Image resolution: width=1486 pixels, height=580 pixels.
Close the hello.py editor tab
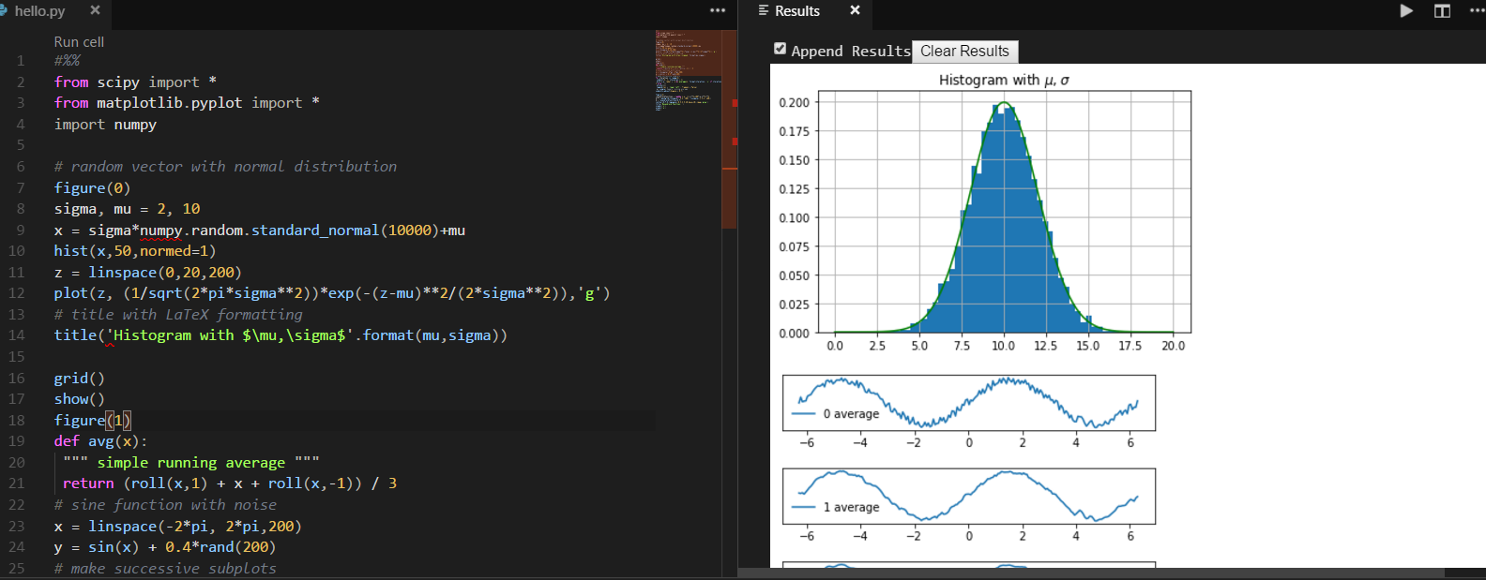click(x=95, y=10)
